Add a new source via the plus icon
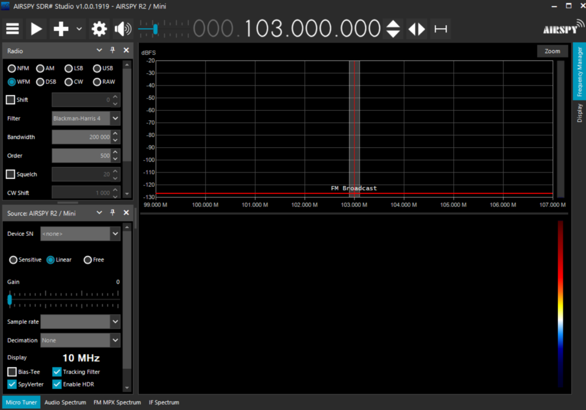Image resolution: width=586 pixels, height=410 pixels. [x=60, y=28]
